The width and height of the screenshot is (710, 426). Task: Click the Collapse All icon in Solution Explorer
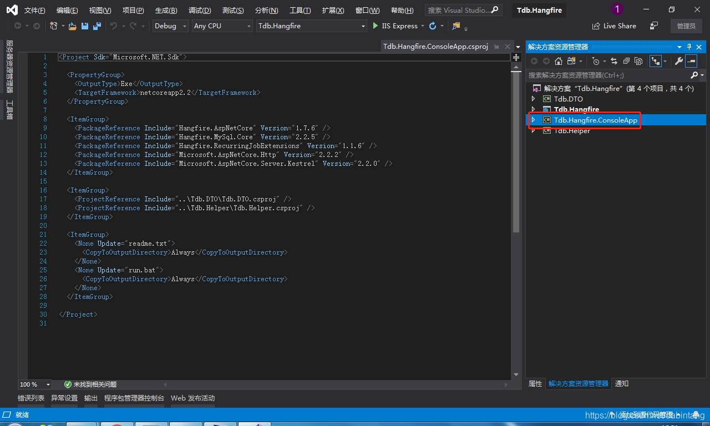626,61
